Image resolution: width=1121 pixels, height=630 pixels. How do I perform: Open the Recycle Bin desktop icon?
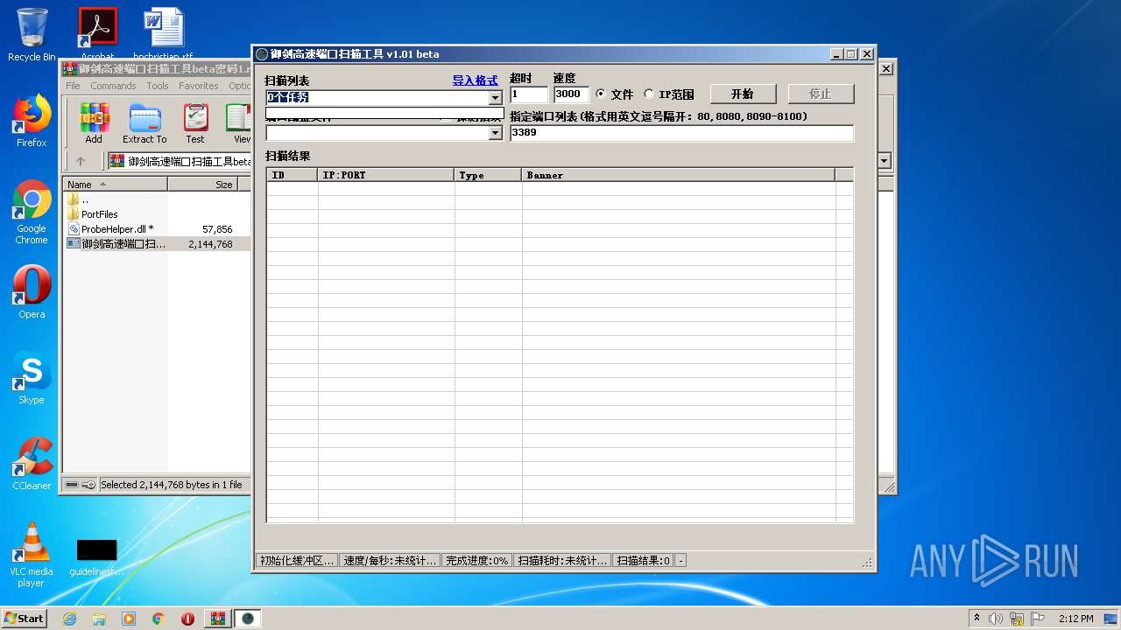[x=32, y=35]
